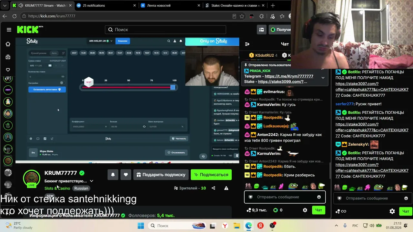
Task: Expand the pinned PRADA_KICK message
Action: (x=323, y=77)
